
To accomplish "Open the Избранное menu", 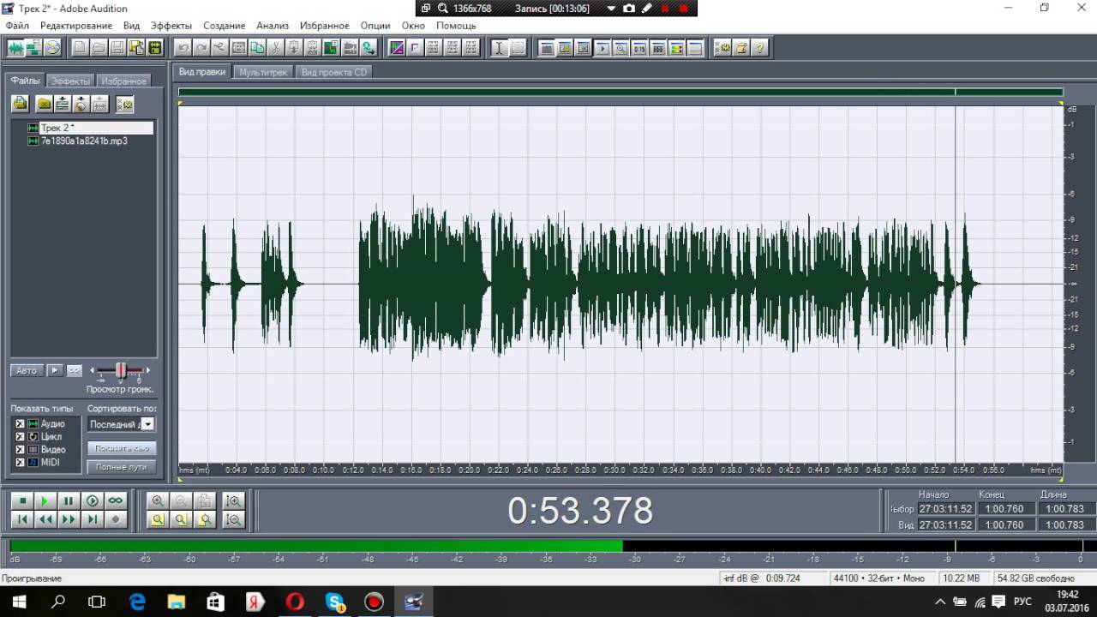I will click(x=325, y=26).
